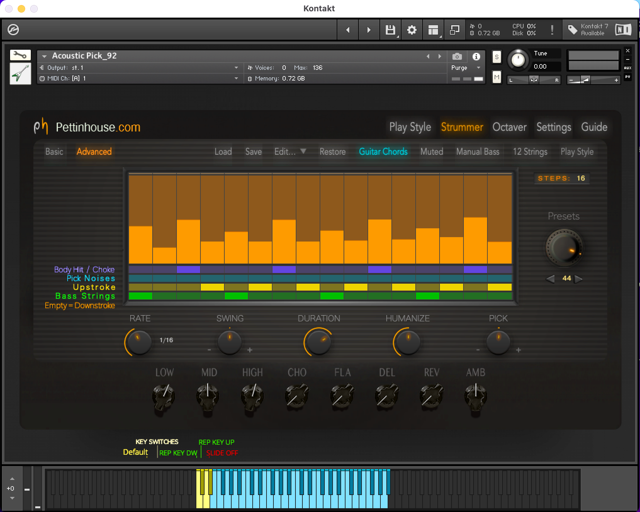The image size is (640, 512).
Task: Open the Purge dropdown menu
Action: click(x=466, y=68)
